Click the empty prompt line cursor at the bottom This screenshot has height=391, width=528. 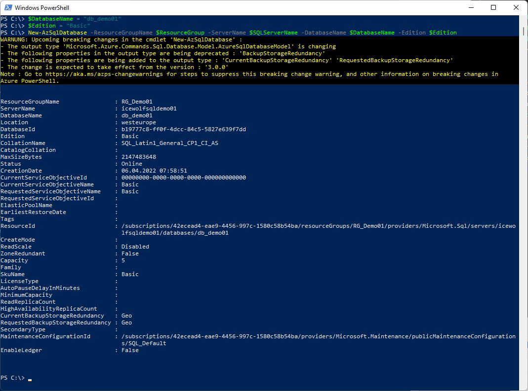(x=30, y=380)
